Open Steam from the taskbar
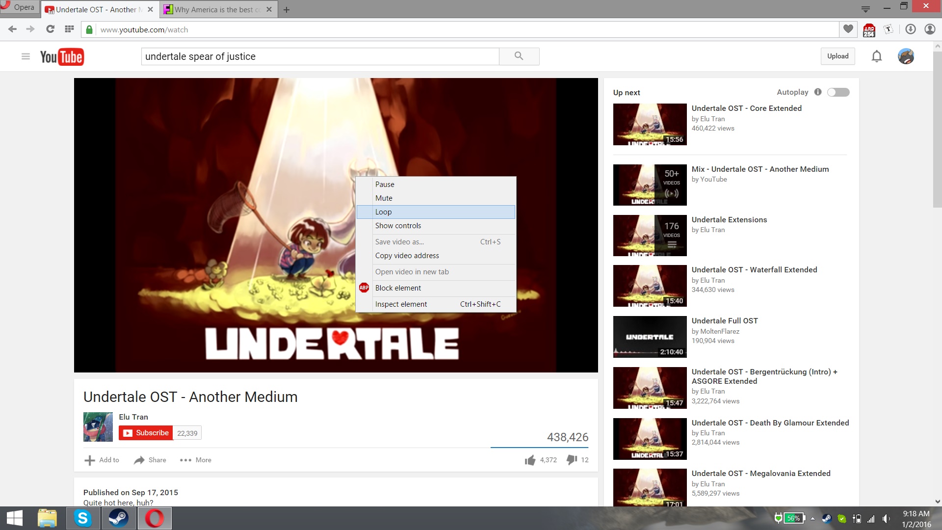Image resolution: width=942 pixels, height=530 pixels. [118, 518]
